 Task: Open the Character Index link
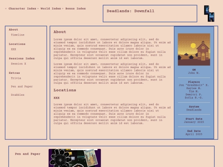click(22, 9)
